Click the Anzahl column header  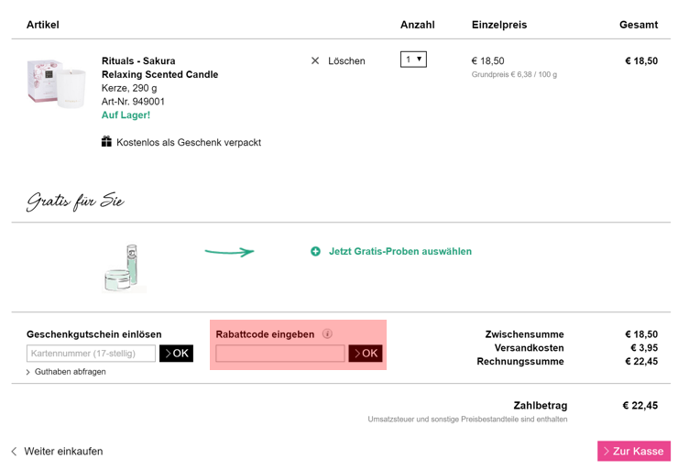coord(417,25)
